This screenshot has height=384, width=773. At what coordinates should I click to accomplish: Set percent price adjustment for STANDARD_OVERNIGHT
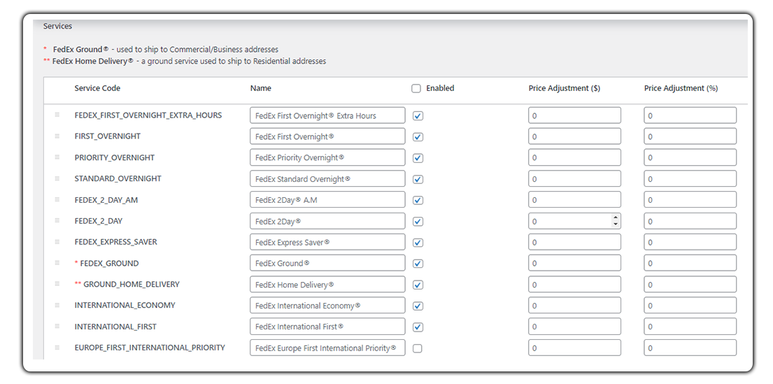pos(690,179)
